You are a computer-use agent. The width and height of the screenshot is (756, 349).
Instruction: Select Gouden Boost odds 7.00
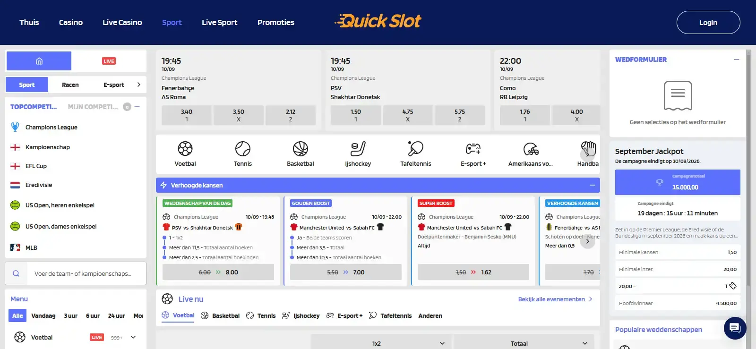tap(346, 272)
